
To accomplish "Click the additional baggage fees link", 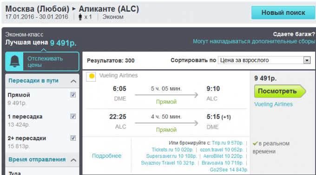I will (x=254, y=41).
